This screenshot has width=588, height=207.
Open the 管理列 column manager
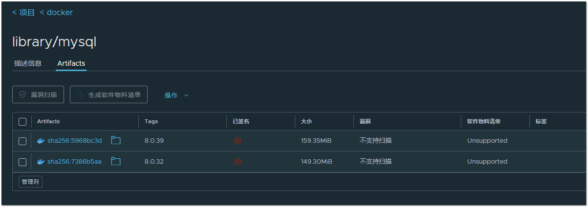[x=30, y=182]
